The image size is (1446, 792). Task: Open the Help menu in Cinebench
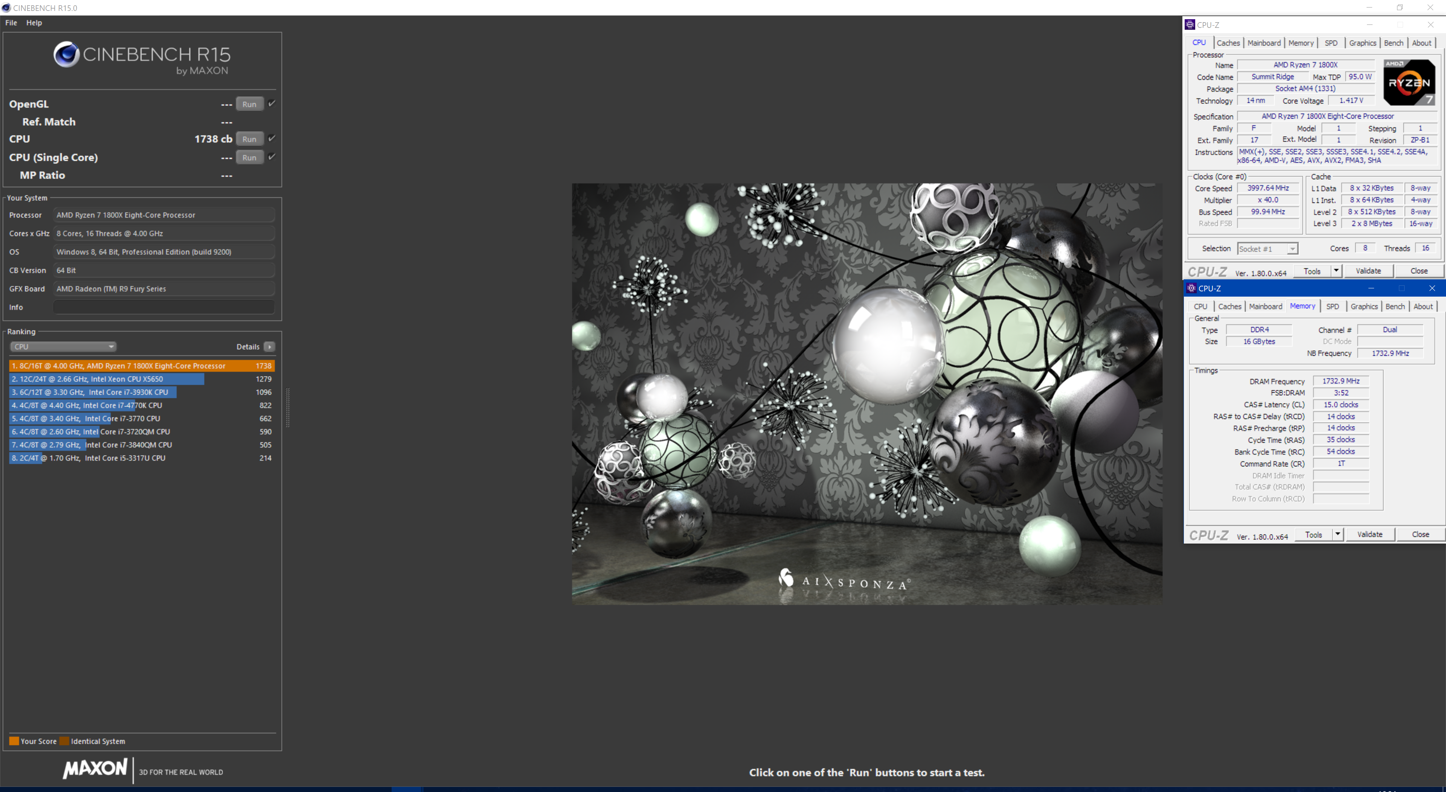pos(34,23)
